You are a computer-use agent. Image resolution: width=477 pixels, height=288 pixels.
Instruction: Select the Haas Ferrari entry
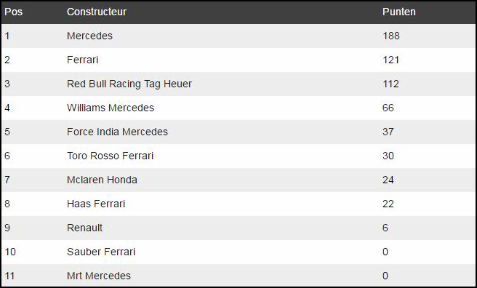[x=96, y=204]
